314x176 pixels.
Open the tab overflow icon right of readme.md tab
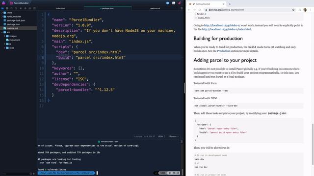[182, 8]
